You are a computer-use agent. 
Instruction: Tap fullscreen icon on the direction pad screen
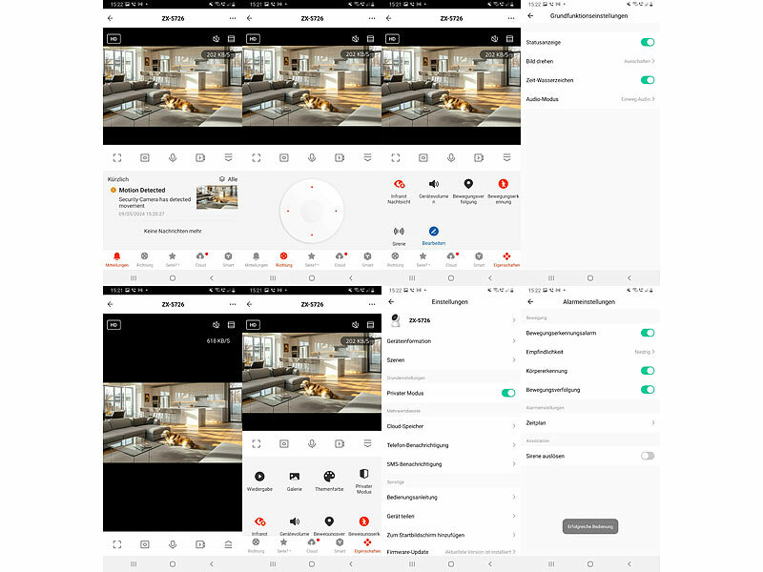[257, 158]
